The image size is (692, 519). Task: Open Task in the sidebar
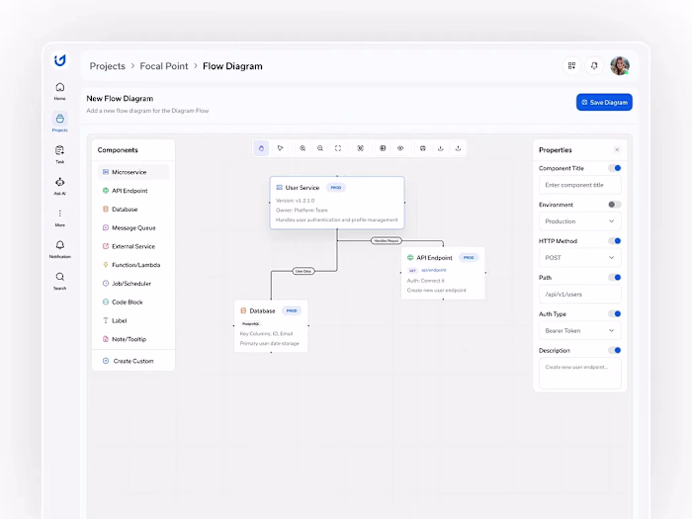tap(60, 154)
